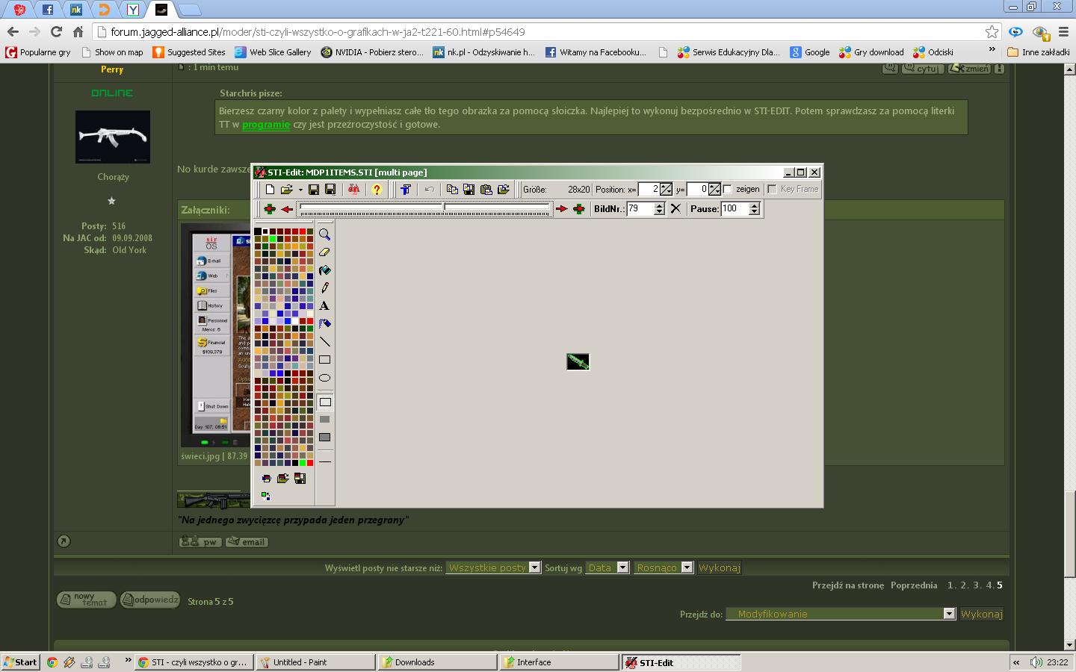Enable the 'zeigen' checkbox
This screenshot has width=1076, height=672.
(x=728, y=190)
